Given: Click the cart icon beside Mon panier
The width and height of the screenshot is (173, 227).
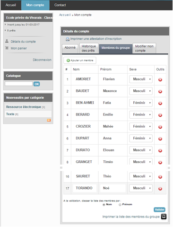Looking at the screenshot, I should tap(7, 48).
